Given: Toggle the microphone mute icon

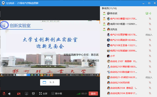Looking at the screenshot, I should click(x=4, y=94).
